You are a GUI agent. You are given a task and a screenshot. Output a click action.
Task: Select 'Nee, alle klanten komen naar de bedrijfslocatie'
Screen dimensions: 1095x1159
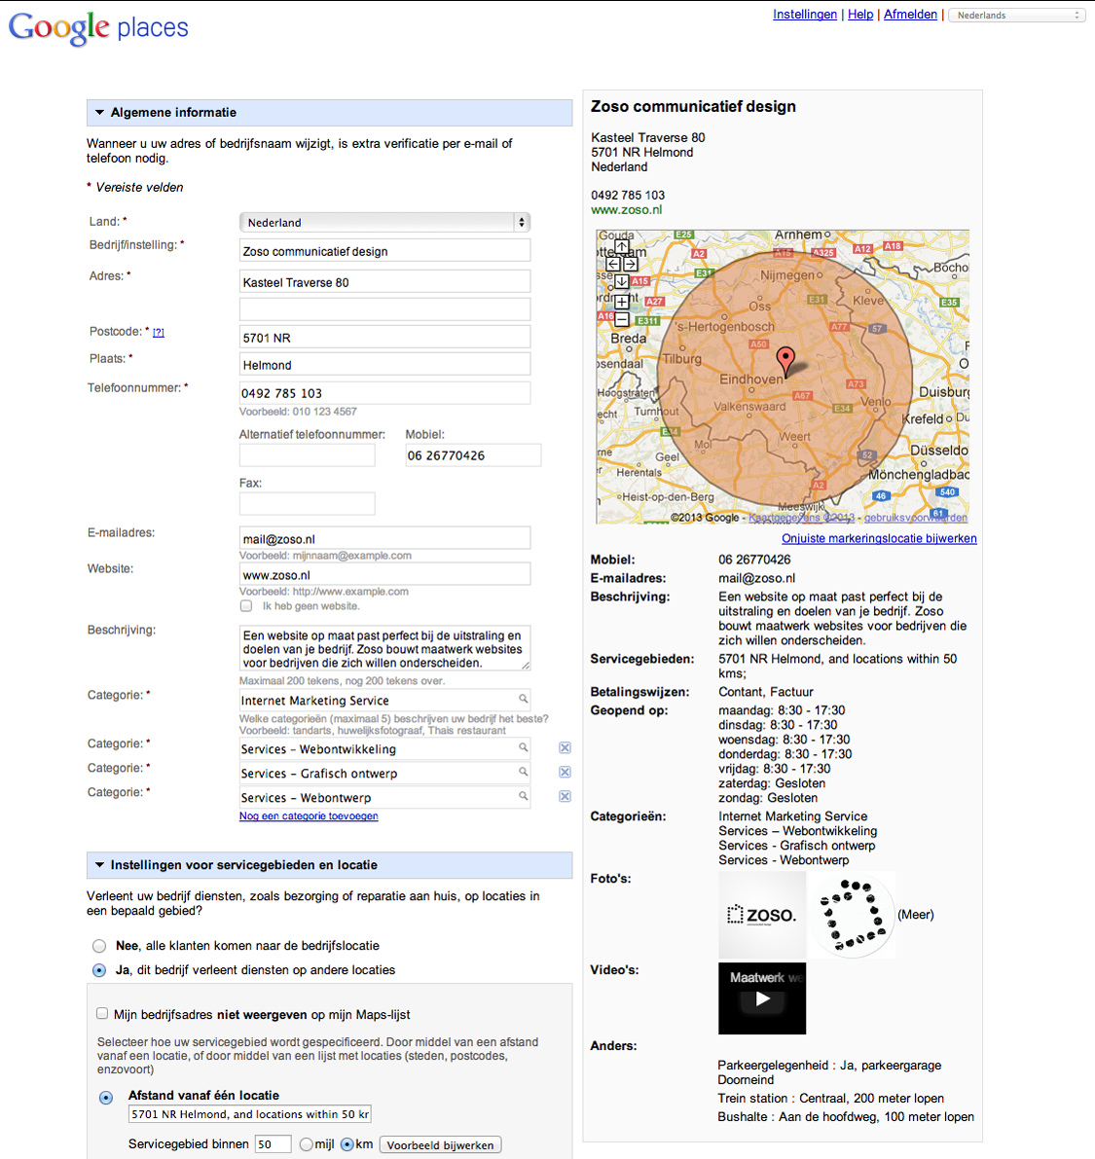99,946
